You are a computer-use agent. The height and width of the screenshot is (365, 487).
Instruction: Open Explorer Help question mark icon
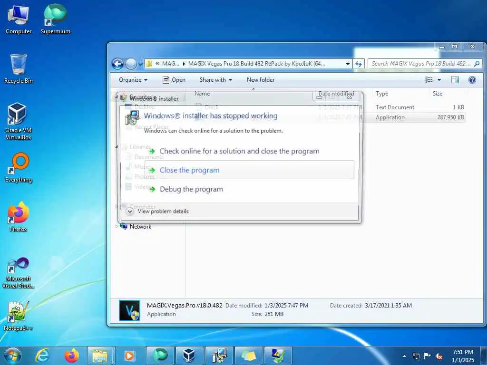pyautogui.click(x=472, y=80)
